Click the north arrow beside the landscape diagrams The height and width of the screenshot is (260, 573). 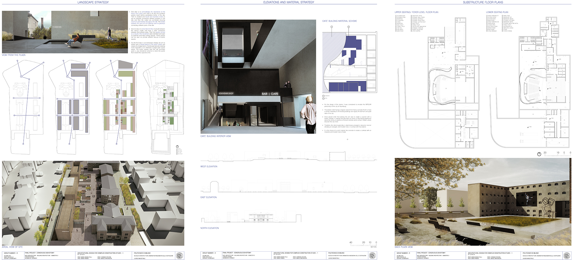point(177,147)
